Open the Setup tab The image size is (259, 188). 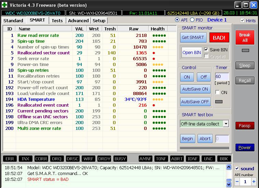tap(99, 21)
